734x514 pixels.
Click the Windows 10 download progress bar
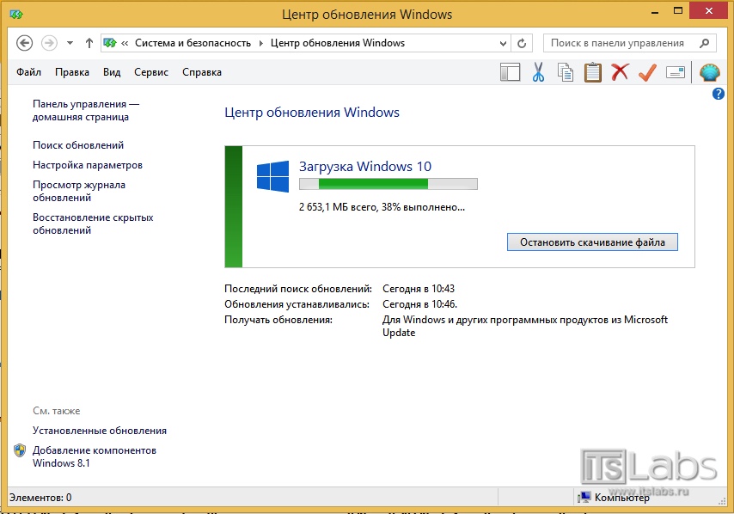(x=388, y=184)
